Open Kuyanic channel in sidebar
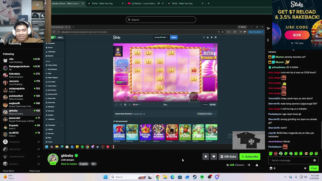 click(x=21, y=127)
